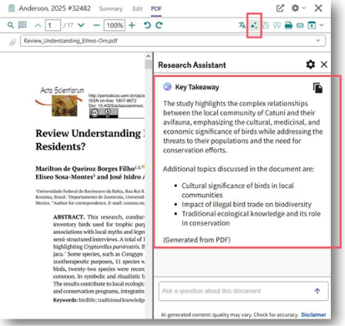Viewport: 345px width, 326px height.
Task: Open the search magnifier in PDF toolbar
Action: pos(11,25)
